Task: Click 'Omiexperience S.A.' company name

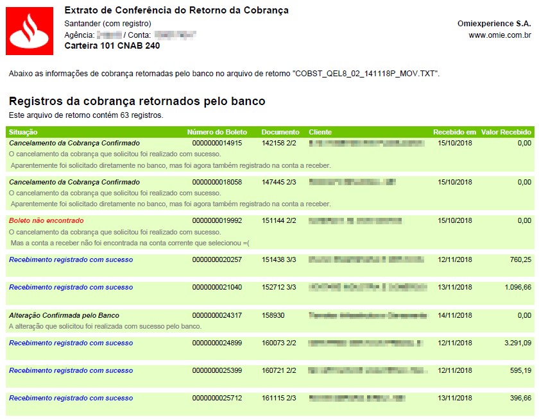Action: [x=494, y=24]
